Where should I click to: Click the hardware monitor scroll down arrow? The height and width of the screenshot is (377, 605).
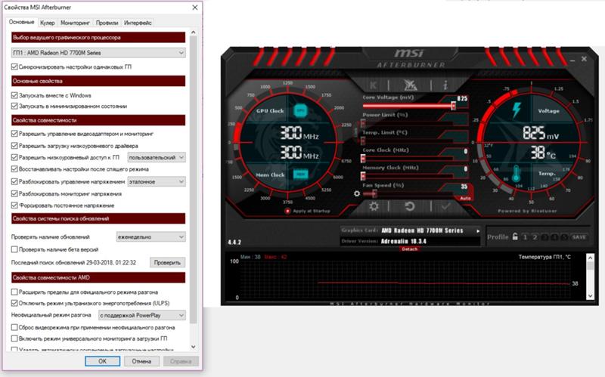click(x=591, y=296)
